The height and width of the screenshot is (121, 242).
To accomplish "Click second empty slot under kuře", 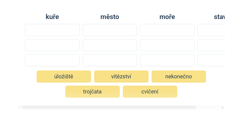I will 52,45.
